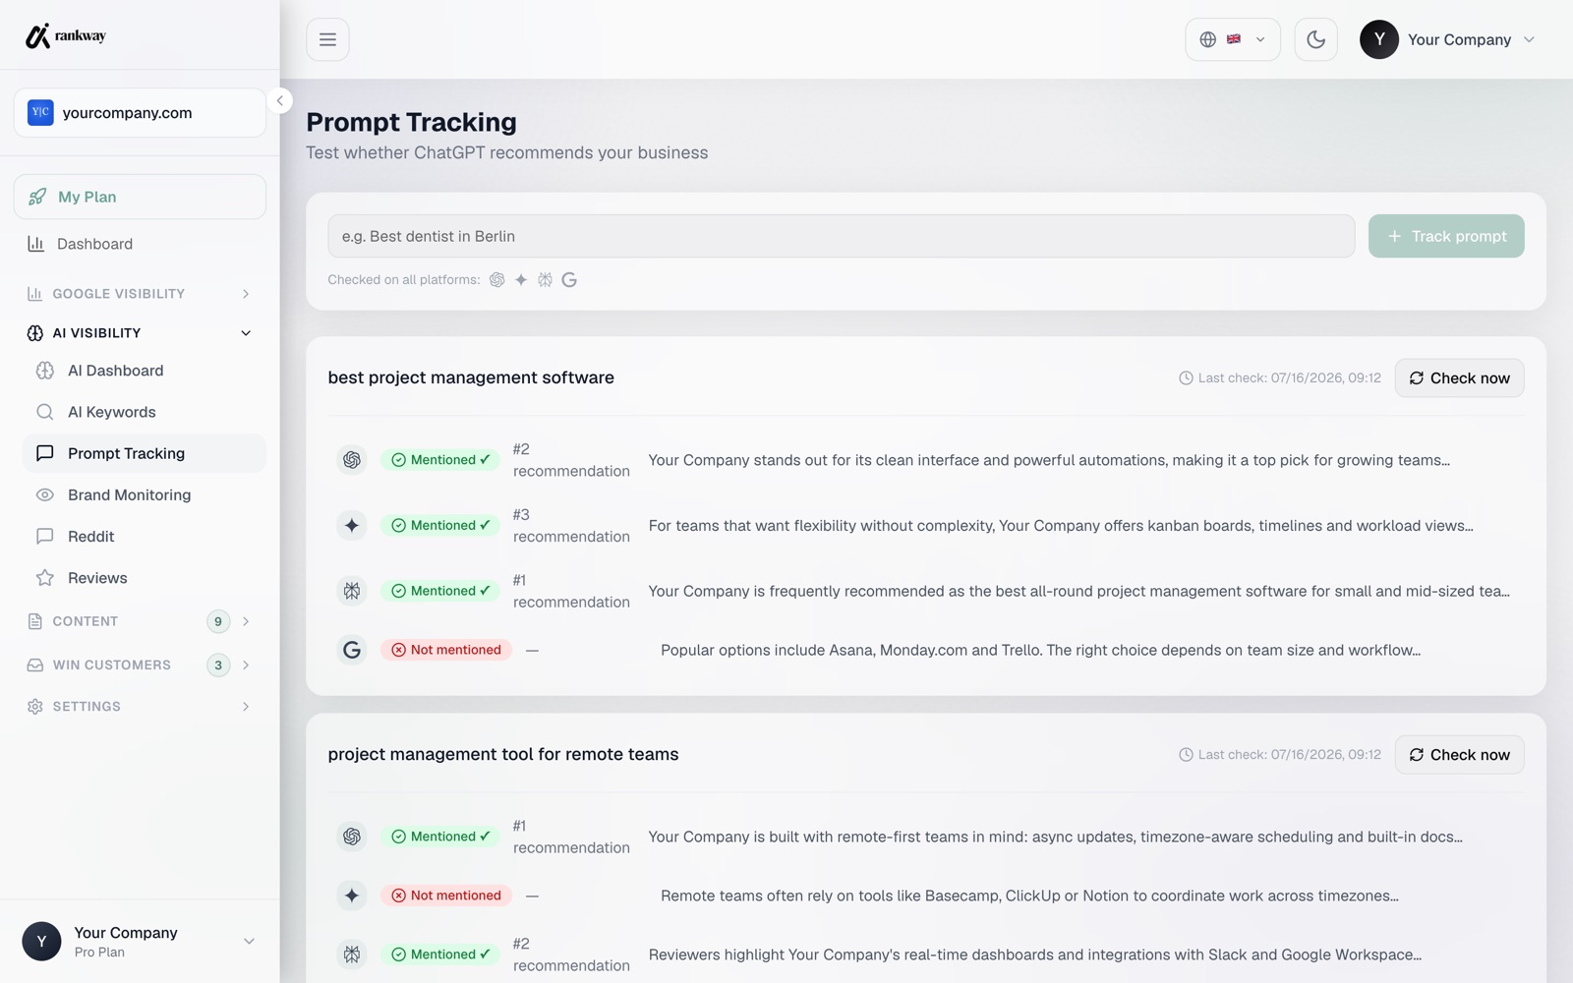The height and width of the screenshot is (983, 1573).
Task: Expand the Google Visibility section
Action: click(140, 294)
